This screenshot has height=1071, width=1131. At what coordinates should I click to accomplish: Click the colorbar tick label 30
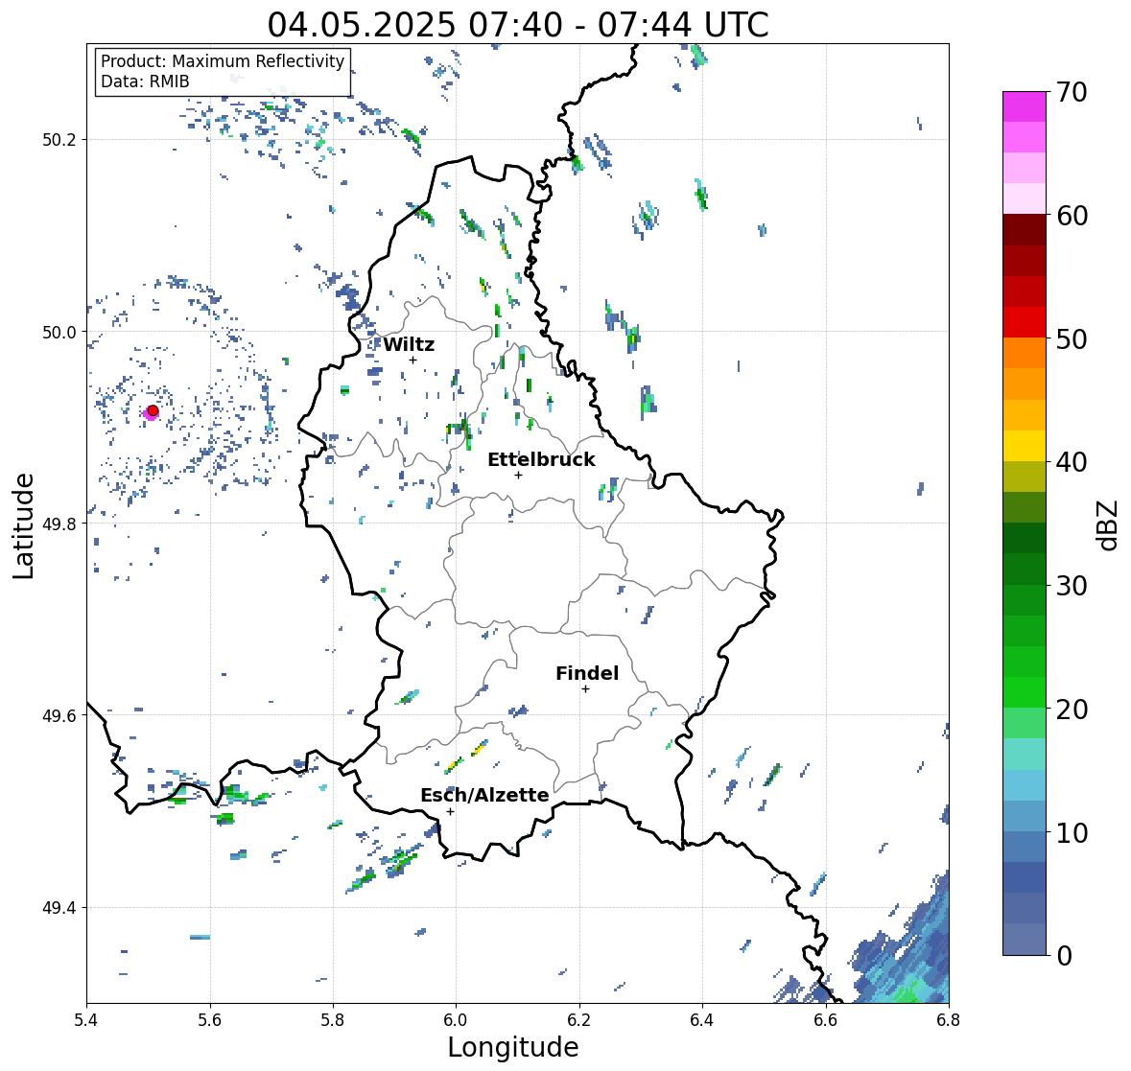(x=1072, y=586)
